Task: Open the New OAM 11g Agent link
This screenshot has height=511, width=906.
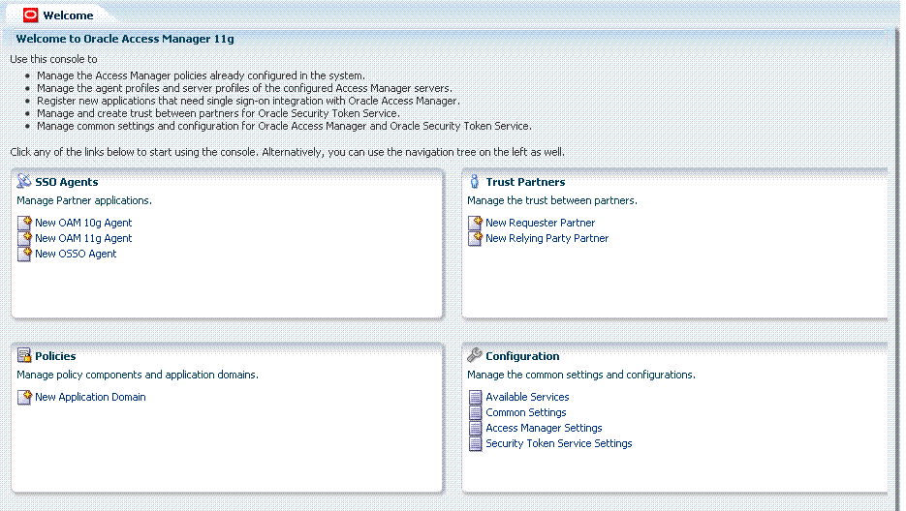Action: (83, 238)
